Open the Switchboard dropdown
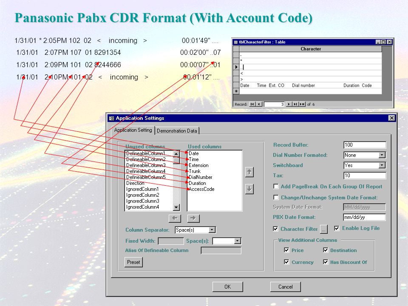Screen dimensions: 408x306 (x=382, y=165)
